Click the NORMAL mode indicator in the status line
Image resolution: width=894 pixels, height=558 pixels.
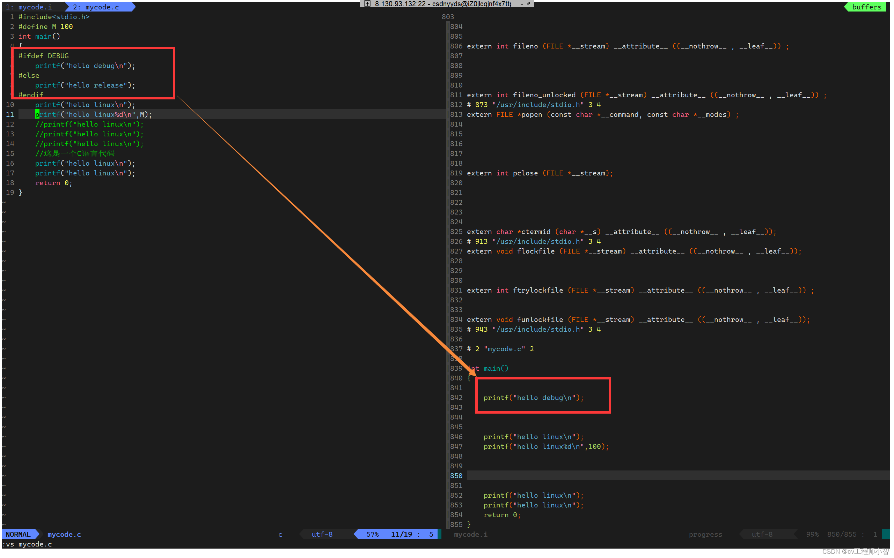pyautogui.click(x=18, y=534)
